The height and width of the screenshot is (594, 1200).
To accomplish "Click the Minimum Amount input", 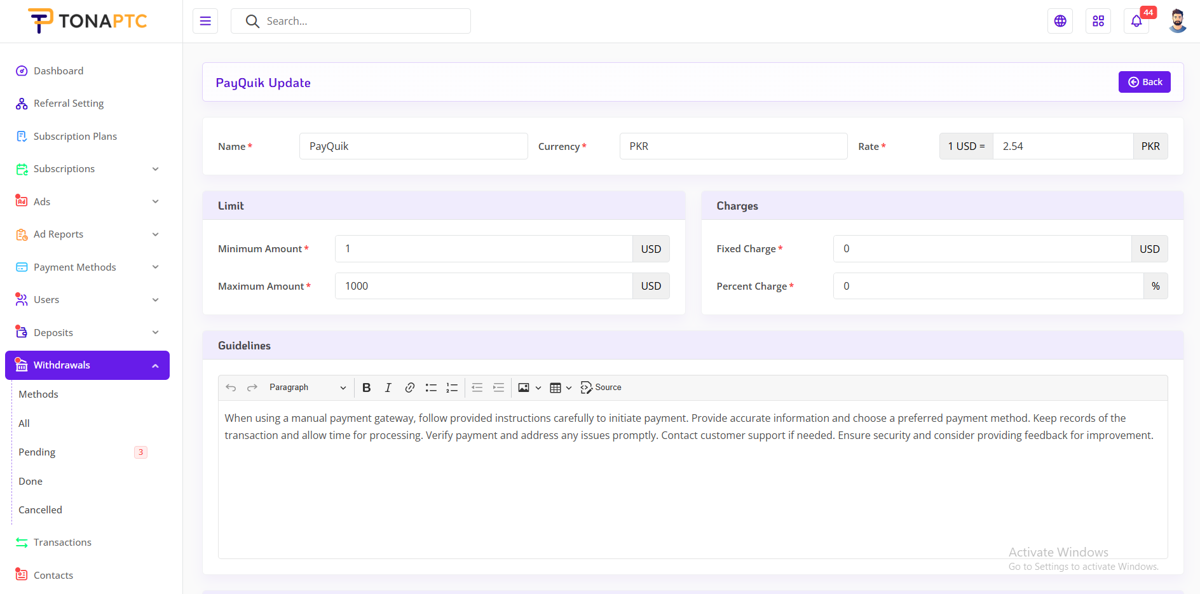I will (x=484, y=249).
